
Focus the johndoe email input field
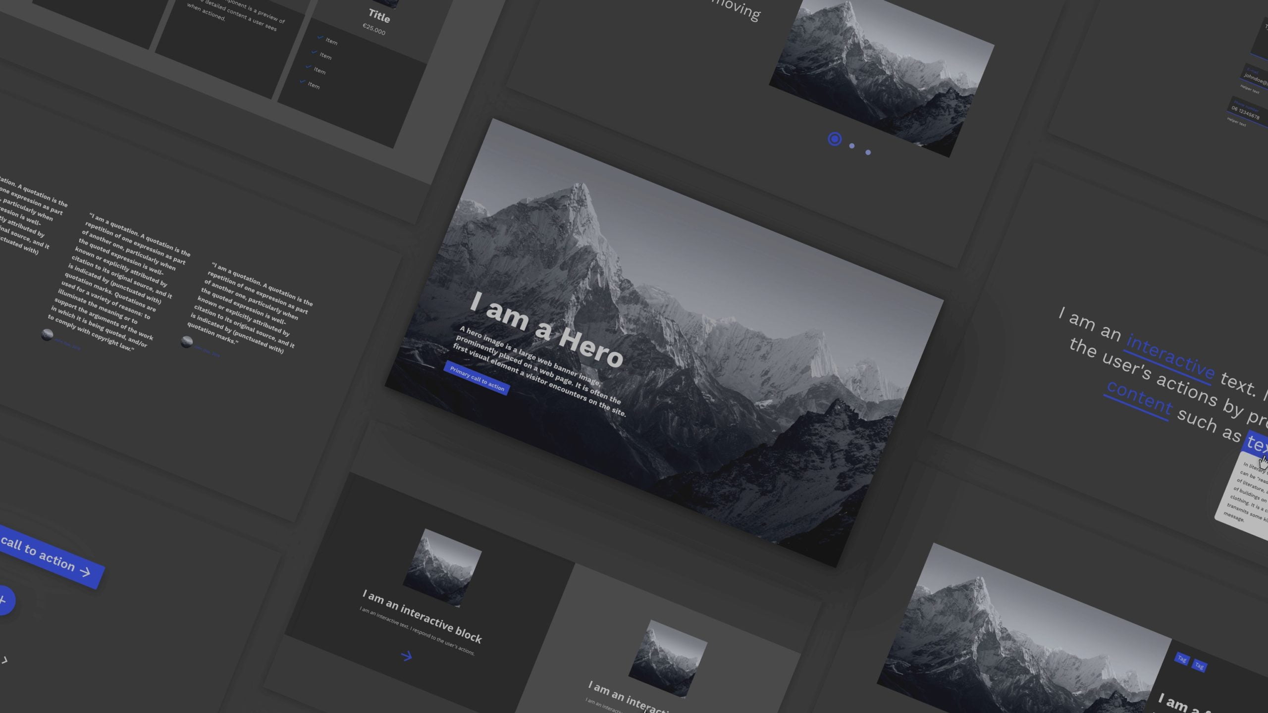(1255, 77)
